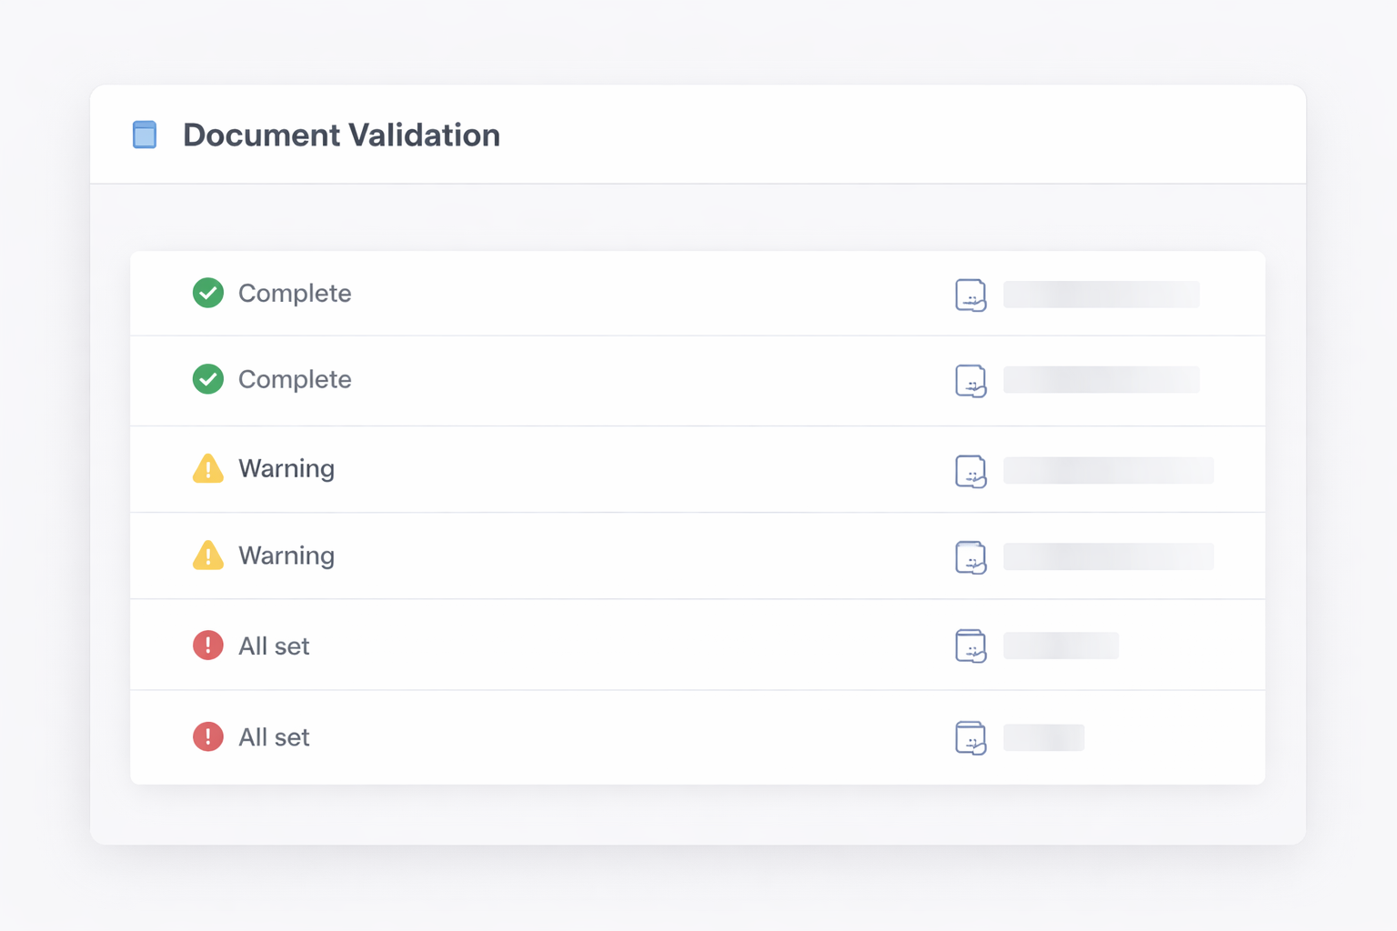Click the red alert icon of the first All set row
The image size is (1397, 931).
pyautogui.click(x=208, y=645)
